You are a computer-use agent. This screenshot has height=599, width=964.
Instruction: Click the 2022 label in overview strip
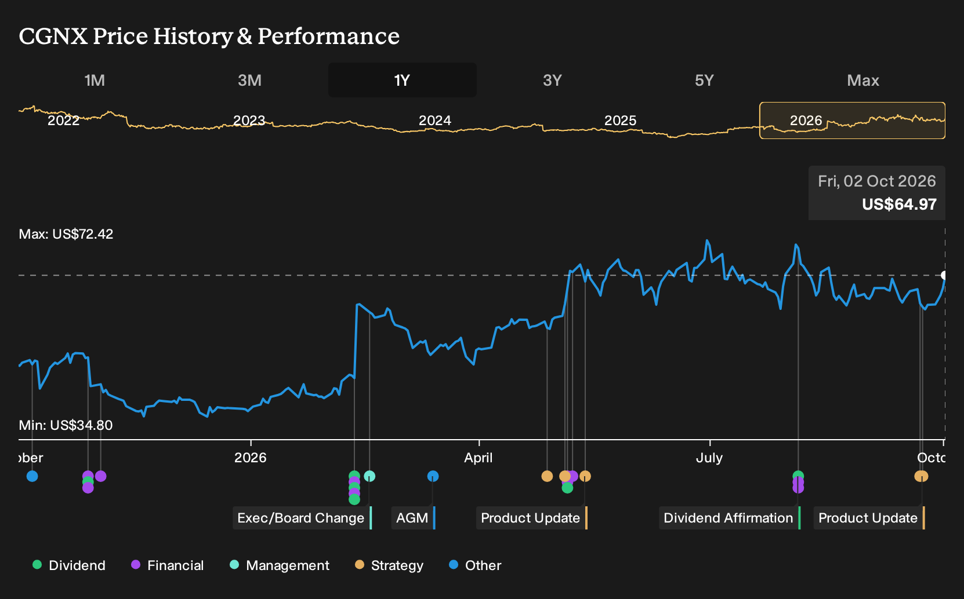(63, 120)
